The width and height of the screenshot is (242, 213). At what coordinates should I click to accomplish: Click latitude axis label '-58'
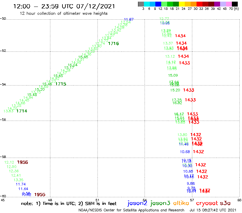[3, 157]
